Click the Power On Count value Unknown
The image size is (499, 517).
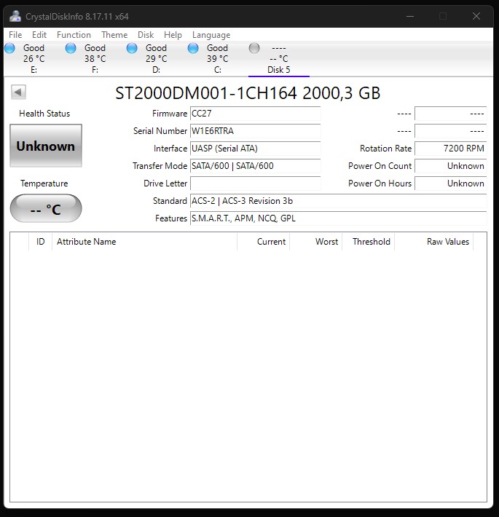coord(450,166)
